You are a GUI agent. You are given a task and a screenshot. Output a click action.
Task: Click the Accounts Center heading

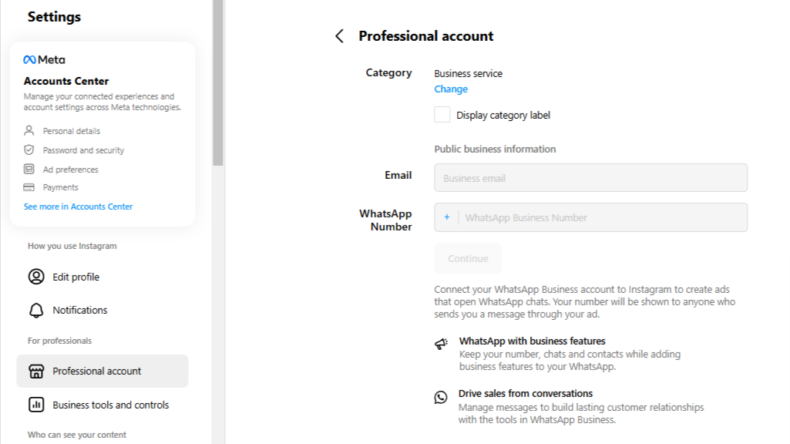coord(66,81)
